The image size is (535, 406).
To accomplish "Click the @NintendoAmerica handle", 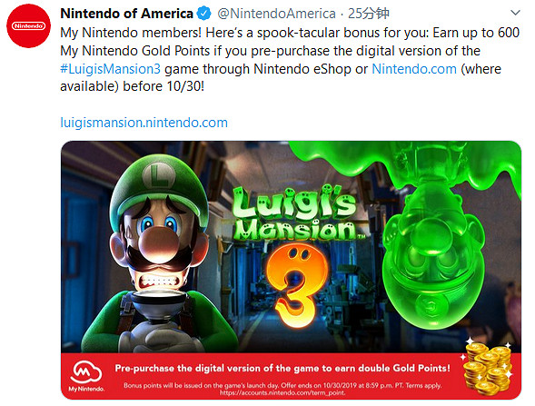I will (x=276, y=14).
